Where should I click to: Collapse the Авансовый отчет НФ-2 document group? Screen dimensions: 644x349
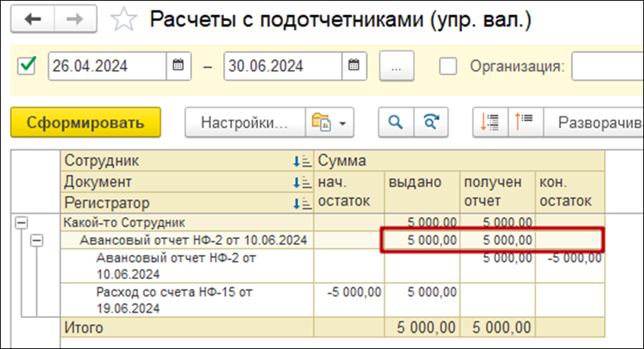(35, 240)
